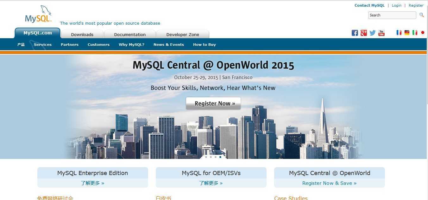Select the MySQL.com tab
The height and width of the screenshot is (200, 428).
pyautogui.click(x=37, y=33)
